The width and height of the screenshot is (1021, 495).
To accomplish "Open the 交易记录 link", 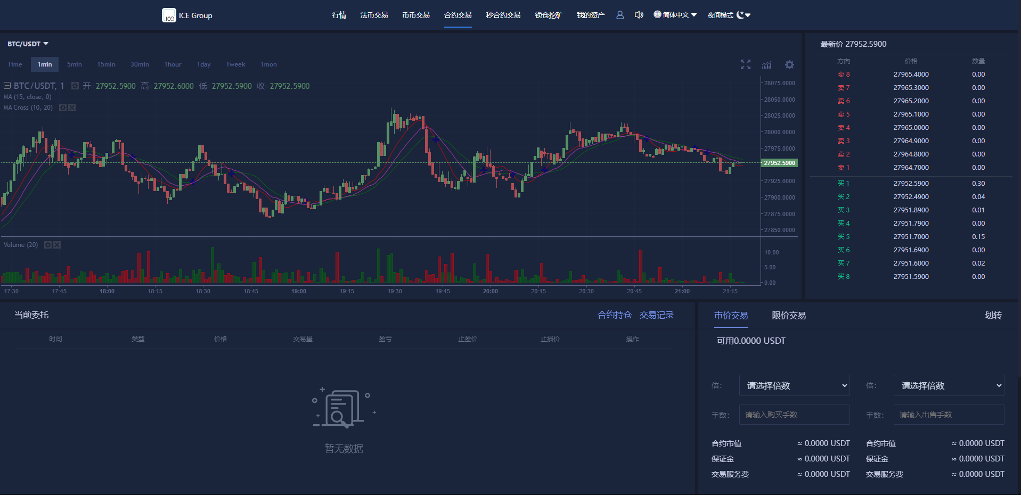I will click(656, 315).
